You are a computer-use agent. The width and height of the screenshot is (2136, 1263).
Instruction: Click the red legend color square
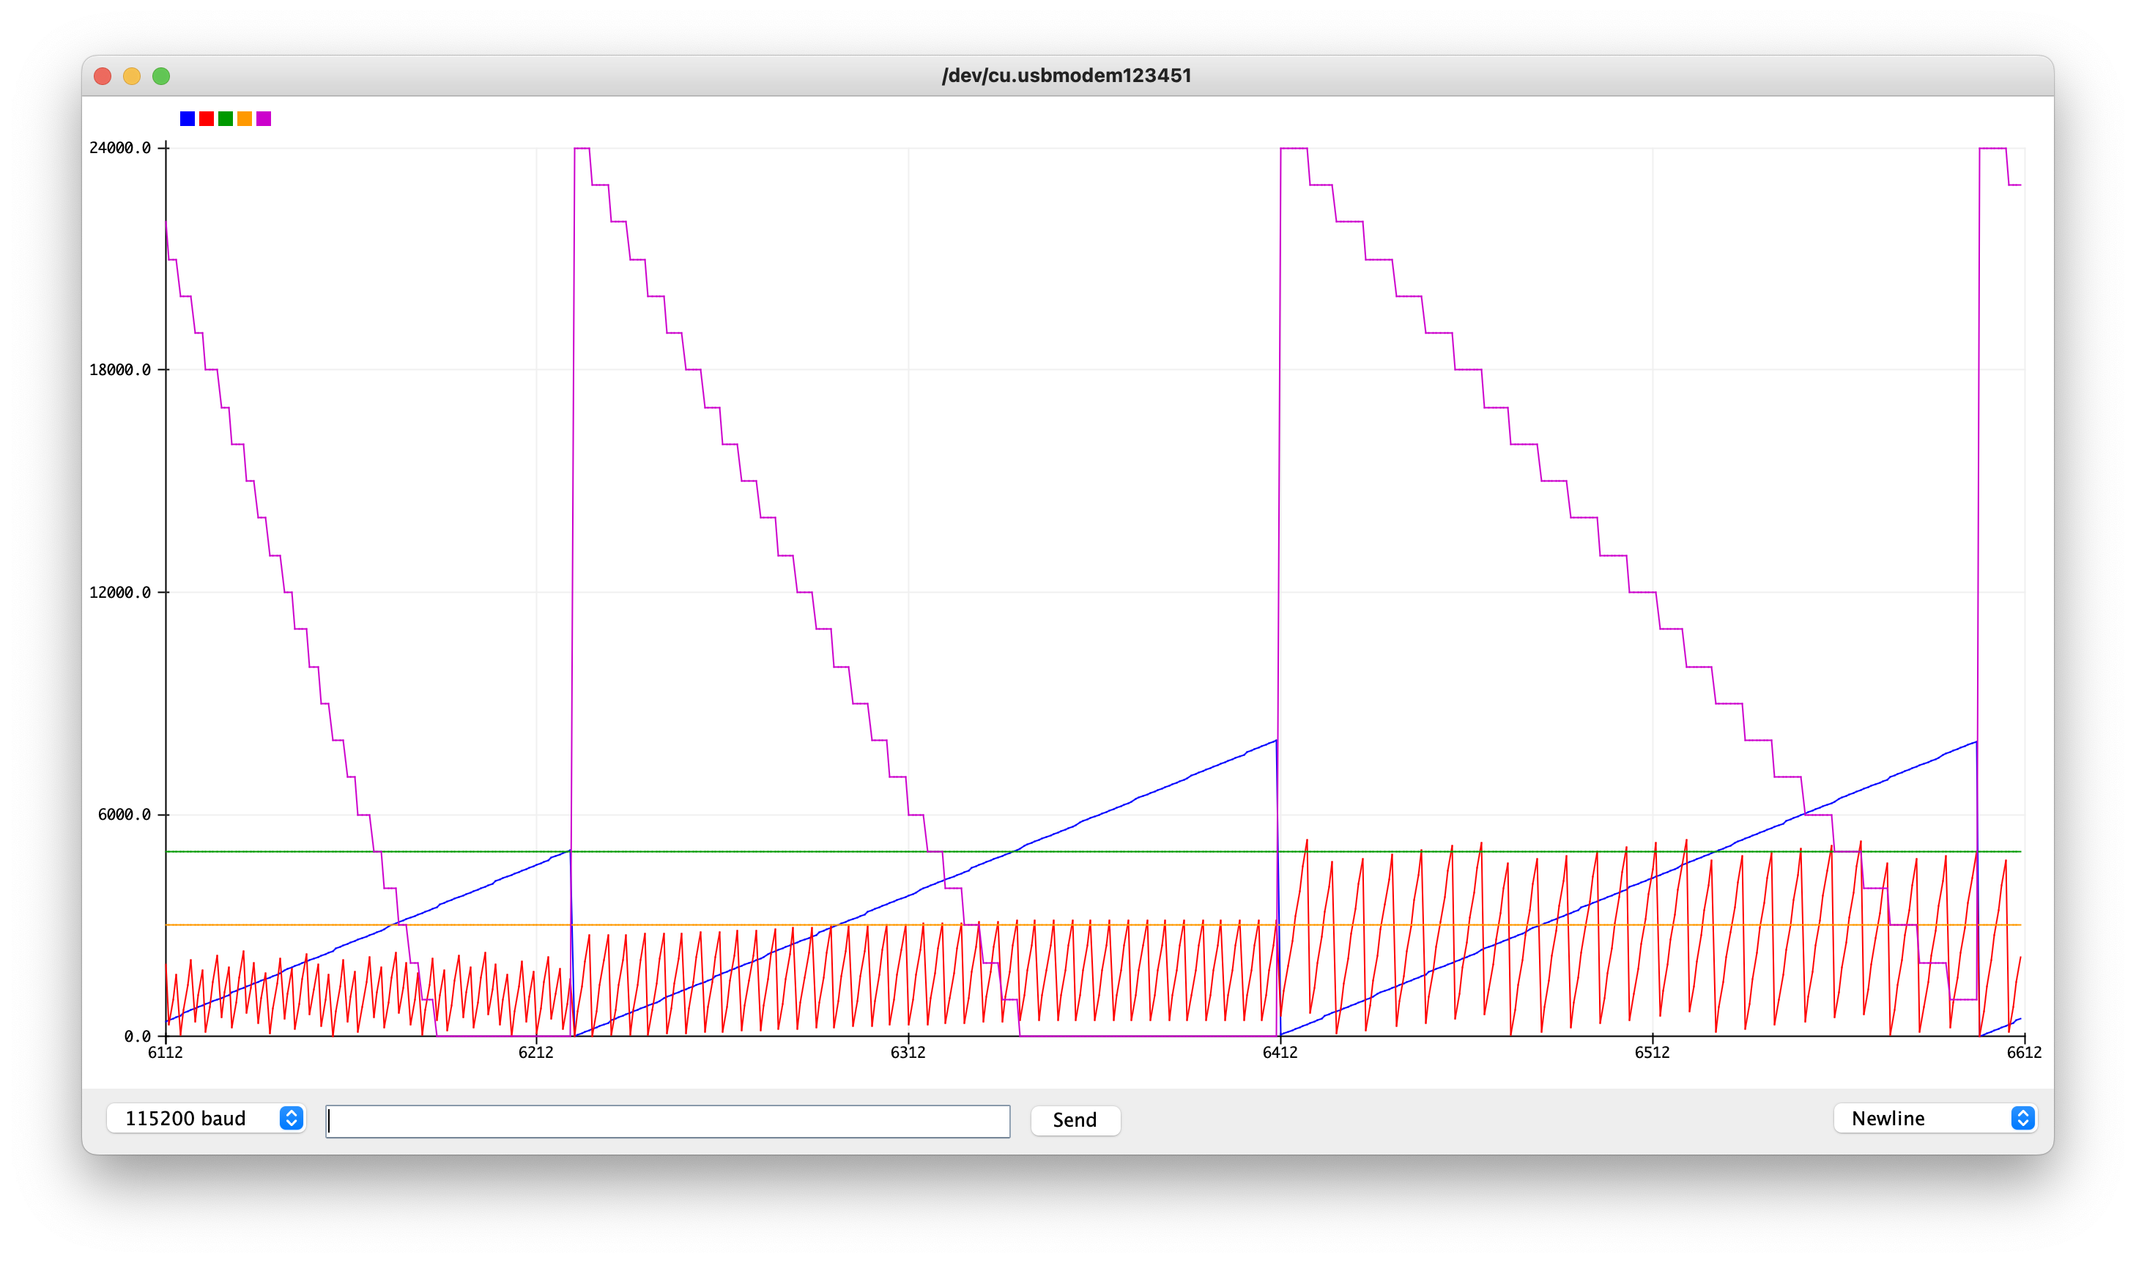[x=206, y=118]
